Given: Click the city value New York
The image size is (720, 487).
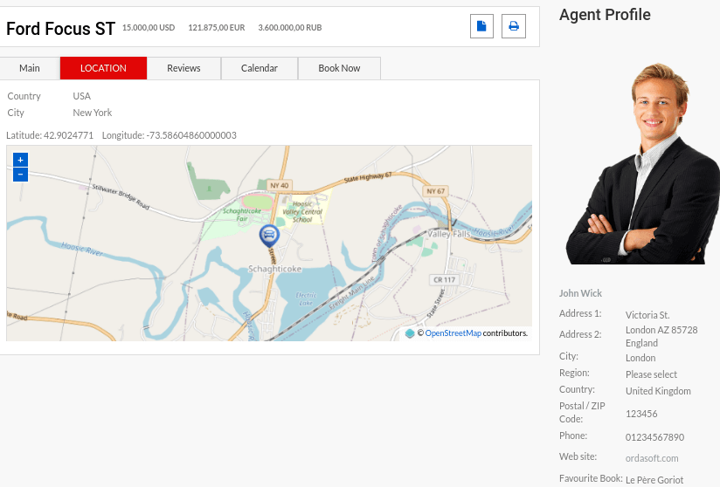Looking at the screenshot, I should pos(93,113).
